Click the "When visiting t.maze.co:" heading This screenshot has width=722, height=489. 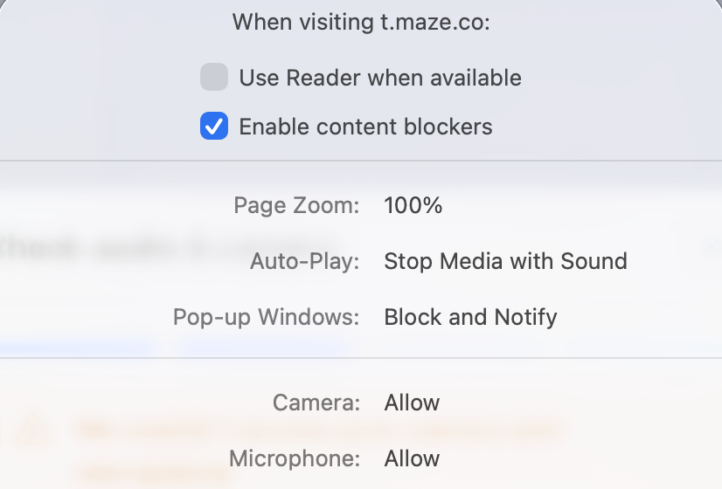pyautogui.click(x=361, y=22)
